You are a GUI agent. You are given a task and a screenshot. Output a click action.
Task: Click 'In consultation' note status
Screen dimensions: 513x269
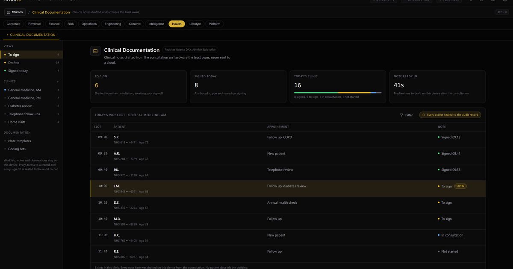coord(450,235)
